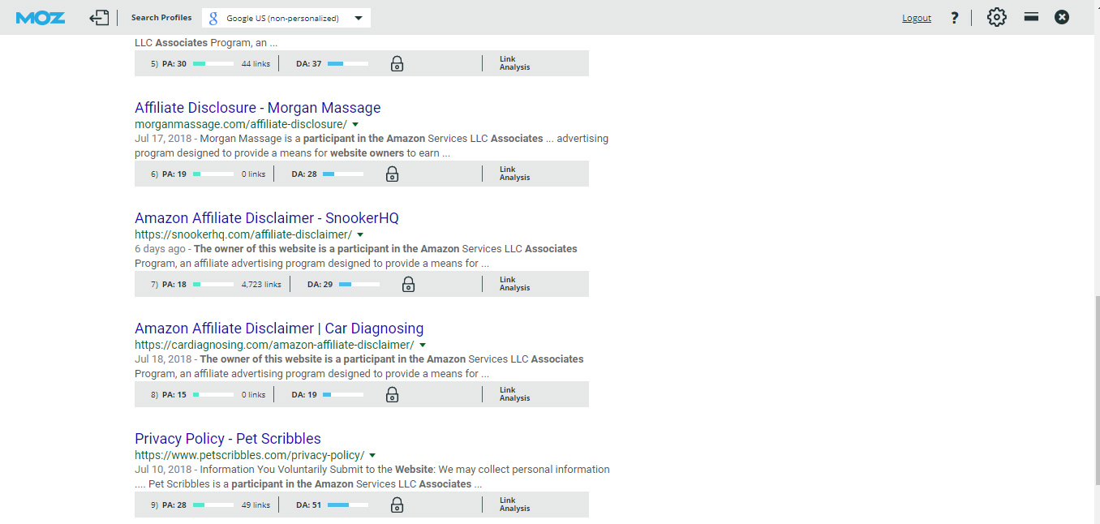This screenshot has width=1100, height=524.
Task: Open Link Analysis for result 6
Action: (514, 174)
